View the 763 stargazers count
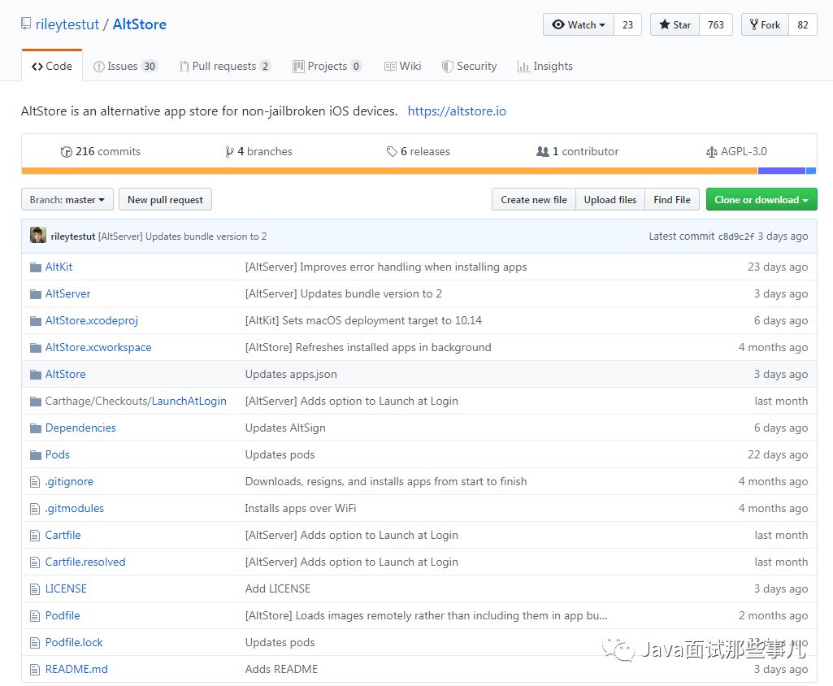The width and height of the screenshot is (833, 686). point(716,25)
